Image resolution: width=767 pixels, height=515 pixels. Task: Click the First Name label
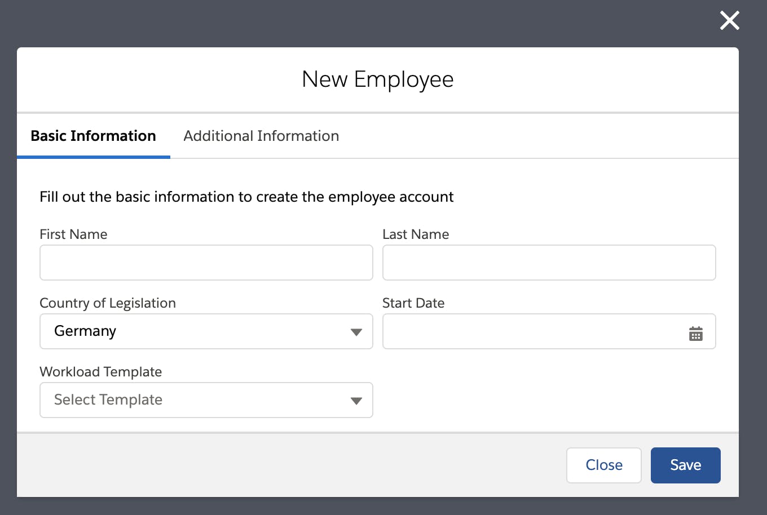[x=73, y=234]
